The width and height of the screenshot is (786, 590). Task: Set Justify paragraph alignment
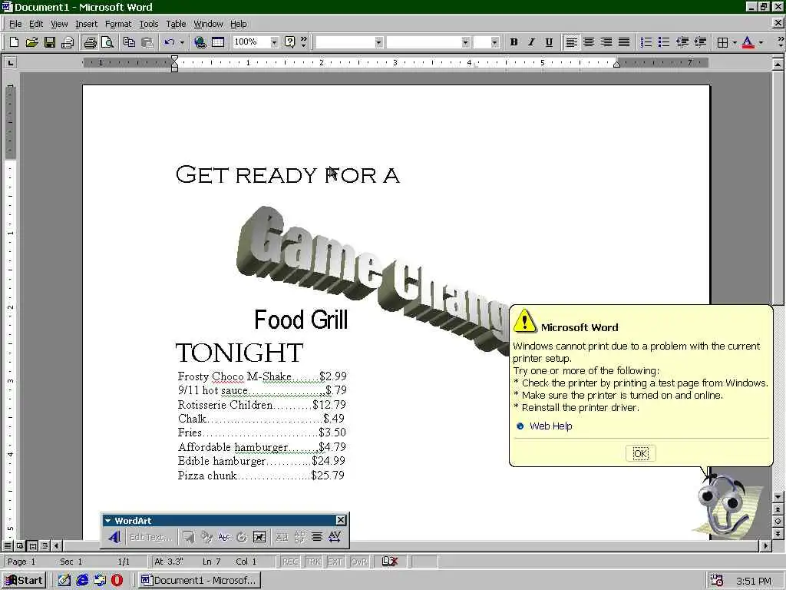(623, 42)
